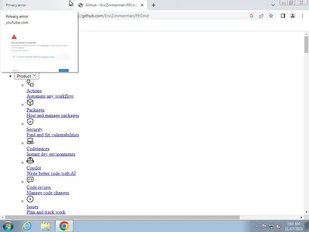Viewport: 309px width, 232px height.
Task: Open the Actions link
Action: [x=34, y=91]
